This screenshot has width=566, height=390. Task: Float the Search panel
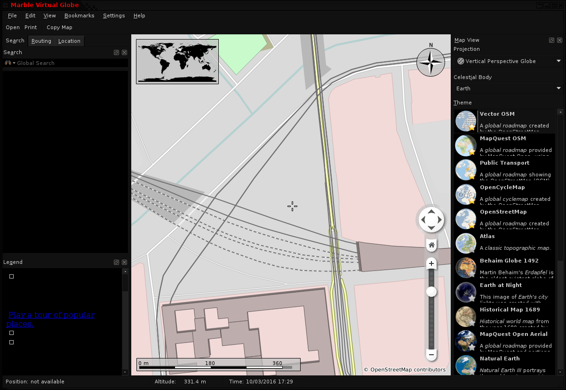click(x=116, y=53)
